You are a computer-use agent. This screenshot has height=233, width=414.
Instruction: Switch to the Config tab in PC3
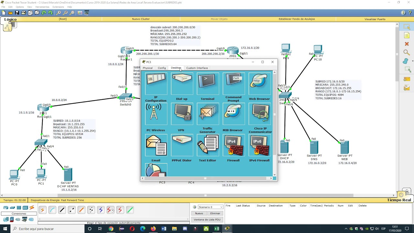(x=162, y=68)
